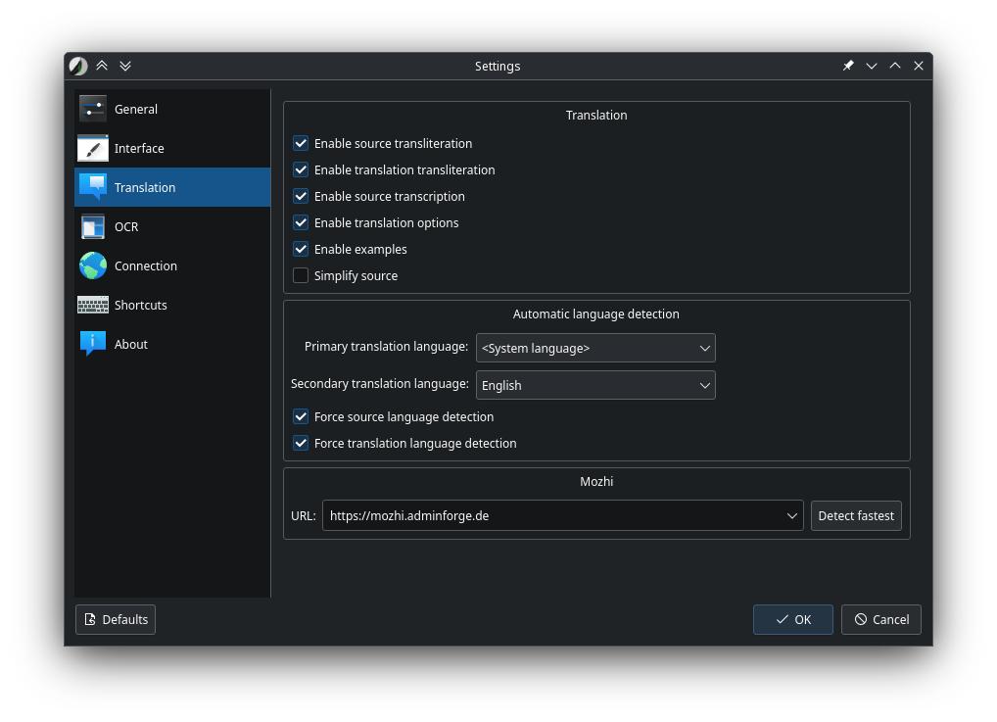This screenshot has width=997, height=722.
Task: Reset settings with the Defaults button
Action: (x=116, y=619)
